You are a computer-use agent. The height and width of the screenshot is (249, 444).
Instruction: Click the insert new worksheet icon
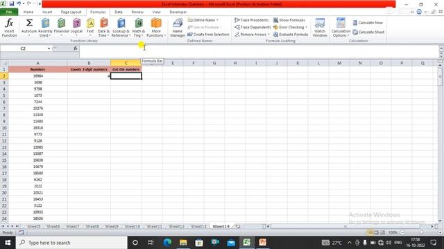(x=238, y=226)
